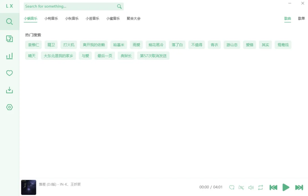Close the LX Music window

coord(303,3)
